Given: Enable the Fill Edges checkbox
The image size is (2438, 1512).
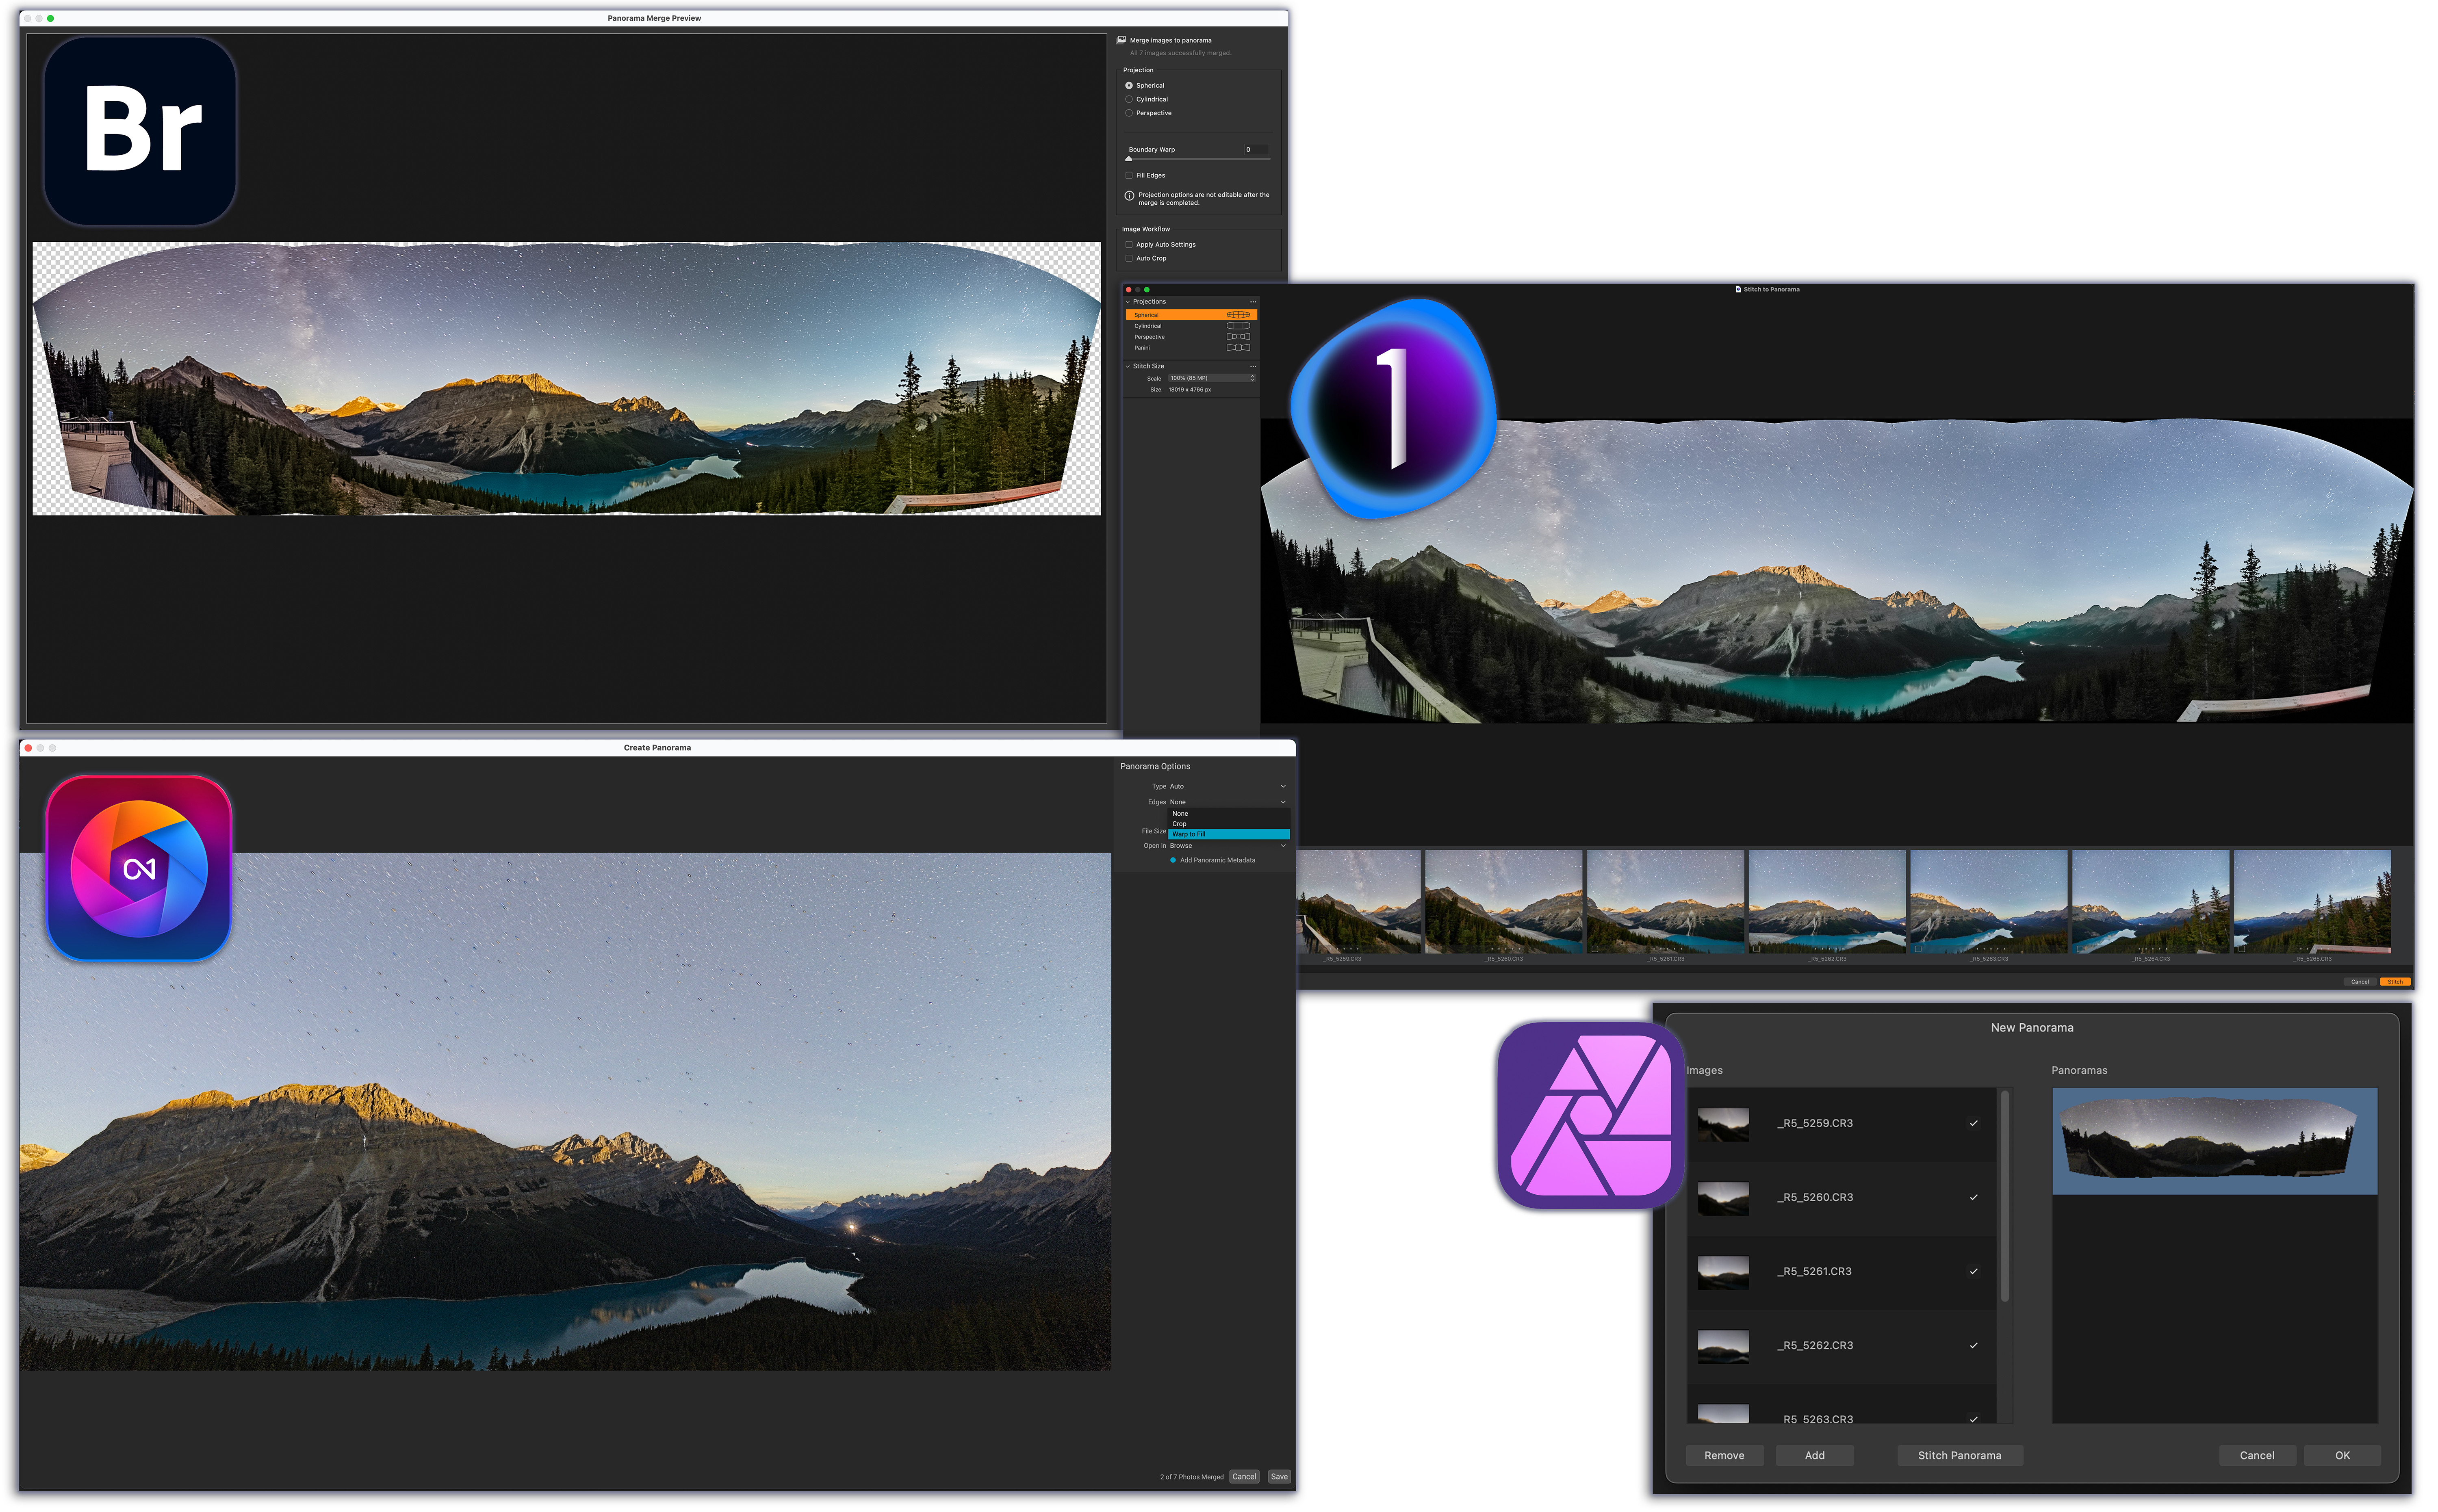Looking at the screenshot, I should [x=1129, y=175].
